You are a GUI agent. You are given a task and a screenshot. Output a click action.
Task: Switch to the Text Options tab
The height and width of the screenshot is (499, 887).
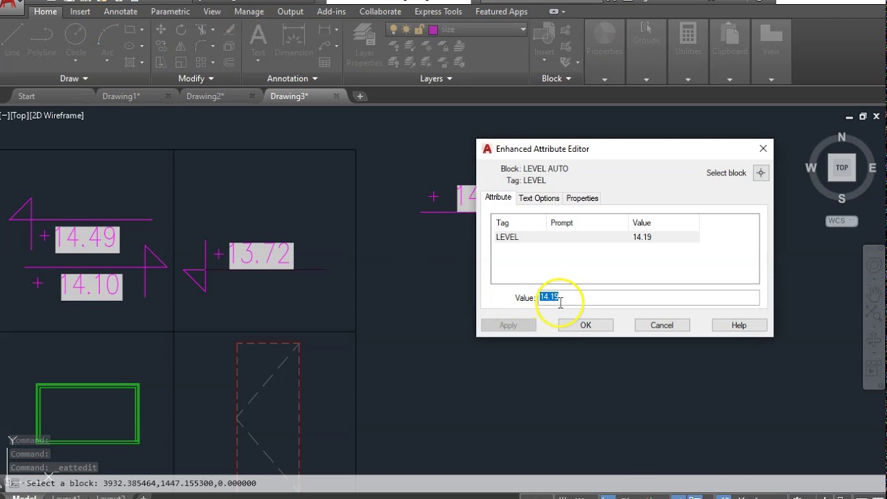(538, 198)
